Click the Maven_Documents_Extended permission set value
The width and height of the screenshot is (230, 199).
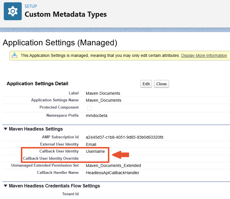113,165
